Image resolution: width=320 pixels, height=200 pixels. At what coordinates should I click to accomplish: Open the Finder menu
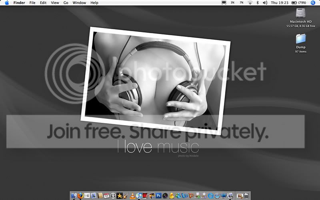click(x=19, y=3)
